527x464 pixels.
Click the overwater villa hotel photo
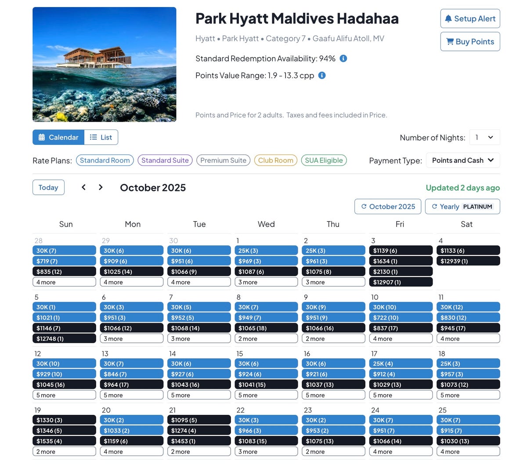pyautogui.click(x=105, y=65)
